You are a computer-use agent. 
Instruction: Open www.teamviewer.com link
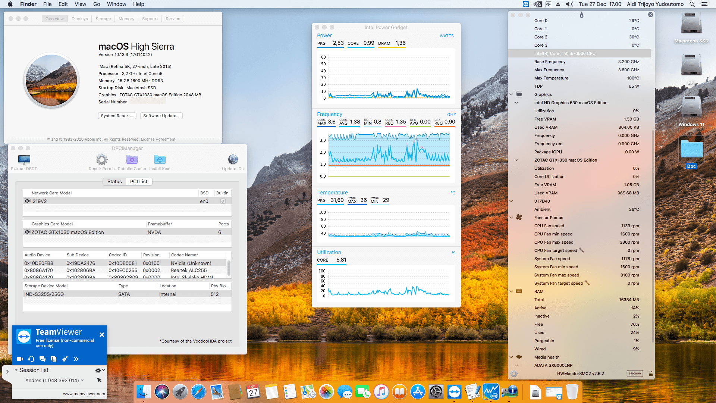coord(84,394)
